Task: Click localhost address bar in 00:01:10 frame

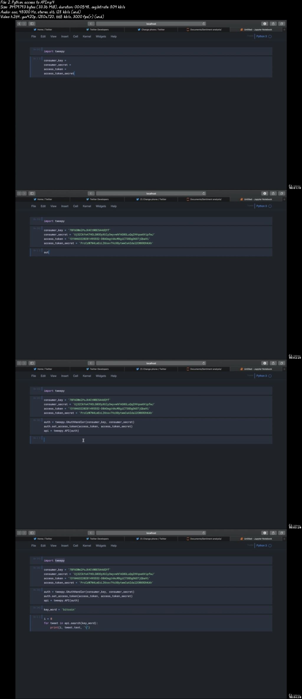Action: [151, 24]
